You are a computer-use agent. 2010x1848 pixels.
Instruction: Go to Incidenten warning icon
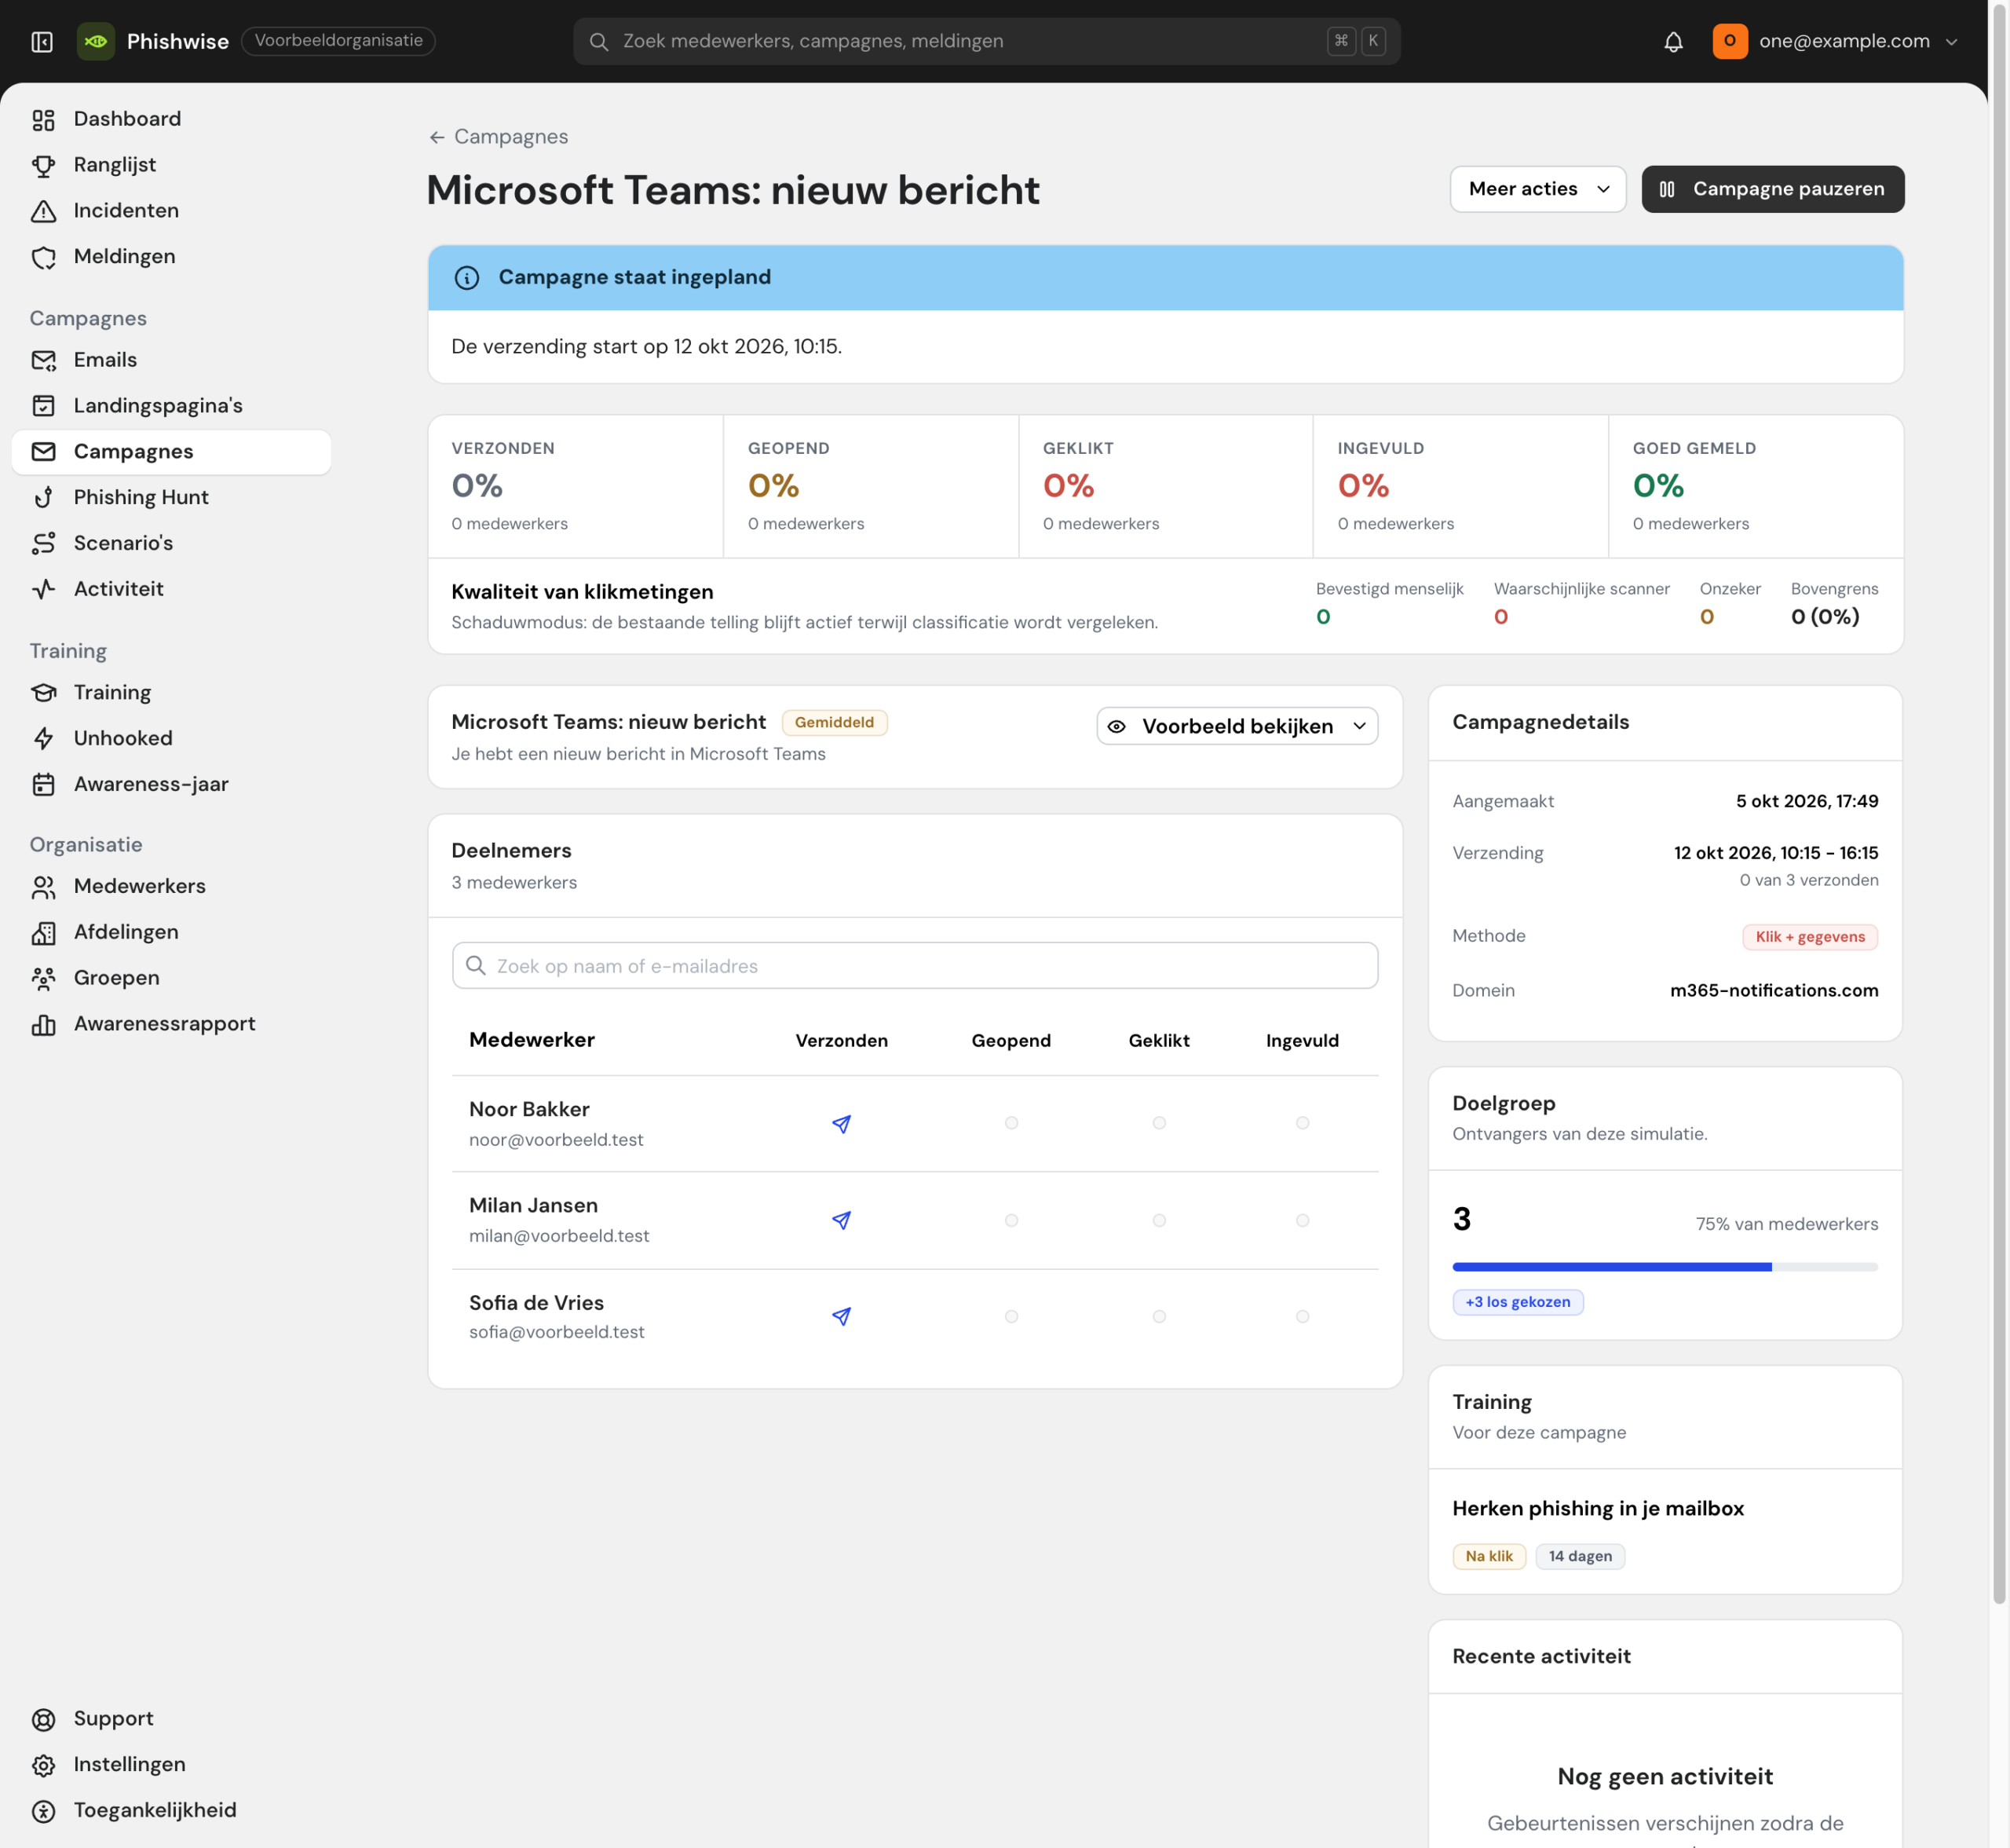pyautogui.click(x=43, y=211)
